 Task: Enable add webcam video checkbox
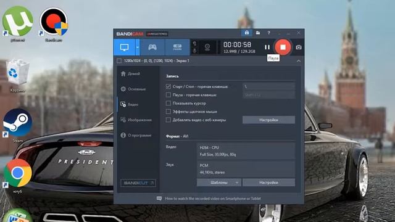168,120
